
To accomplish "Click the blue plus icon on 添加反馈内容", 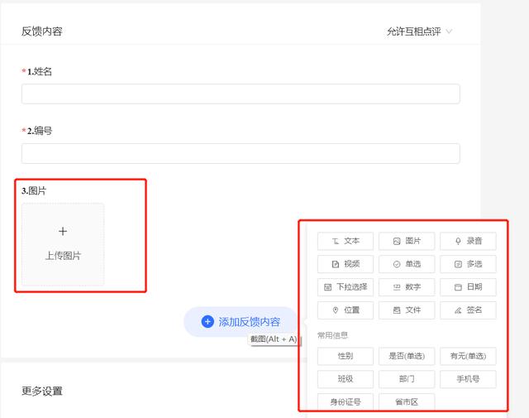I will click(207, 322).
